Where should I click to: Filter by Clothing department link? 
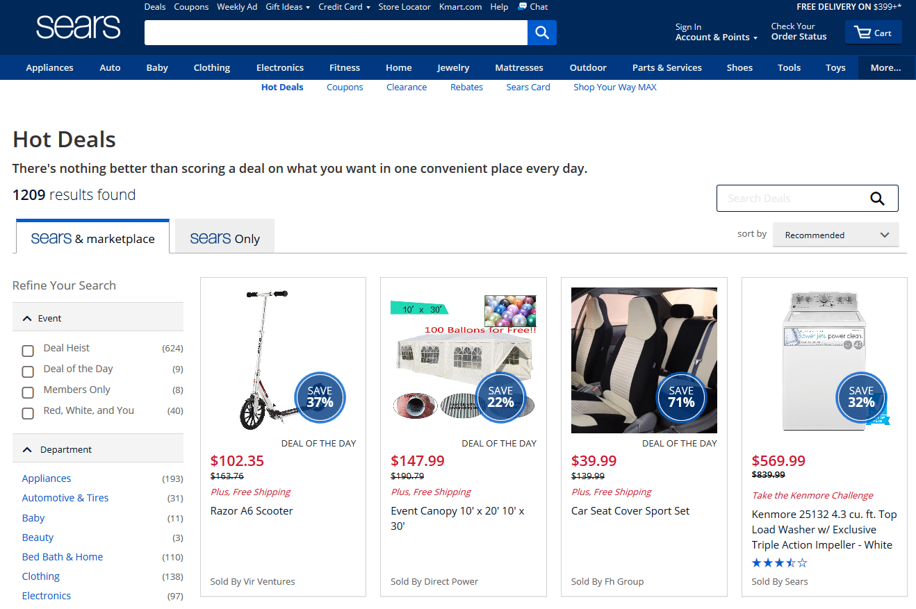[x=41, y=576]
